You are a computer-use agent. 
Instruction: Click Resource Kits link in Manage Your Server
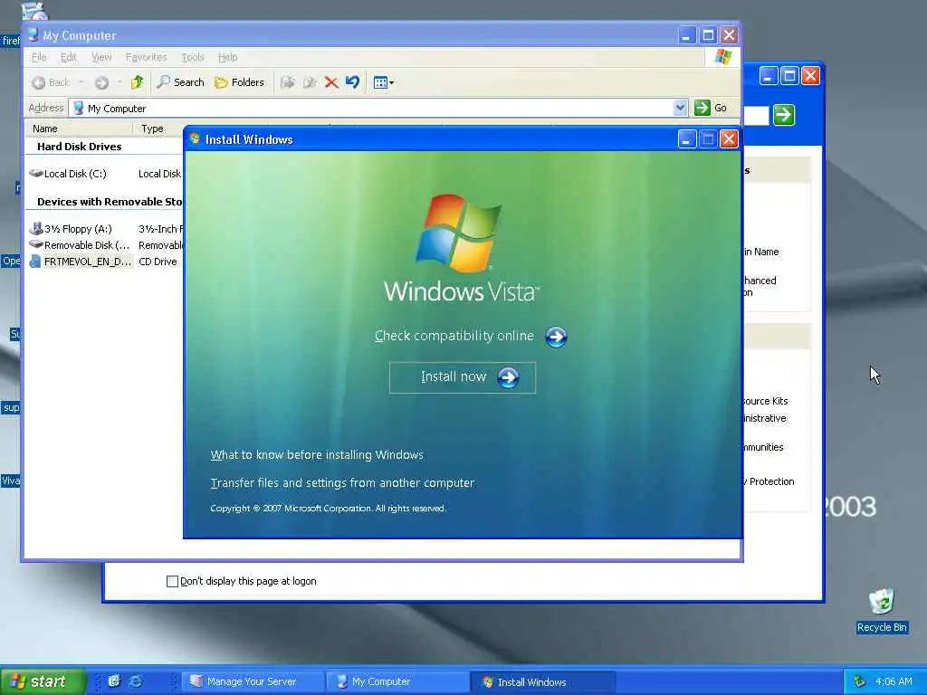pos(766,401)
